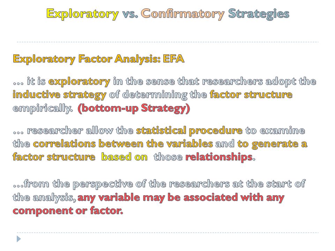335x251 pixels.
Task: Click the orange word 'Confirmatory' in title
Action: point(183,14)
